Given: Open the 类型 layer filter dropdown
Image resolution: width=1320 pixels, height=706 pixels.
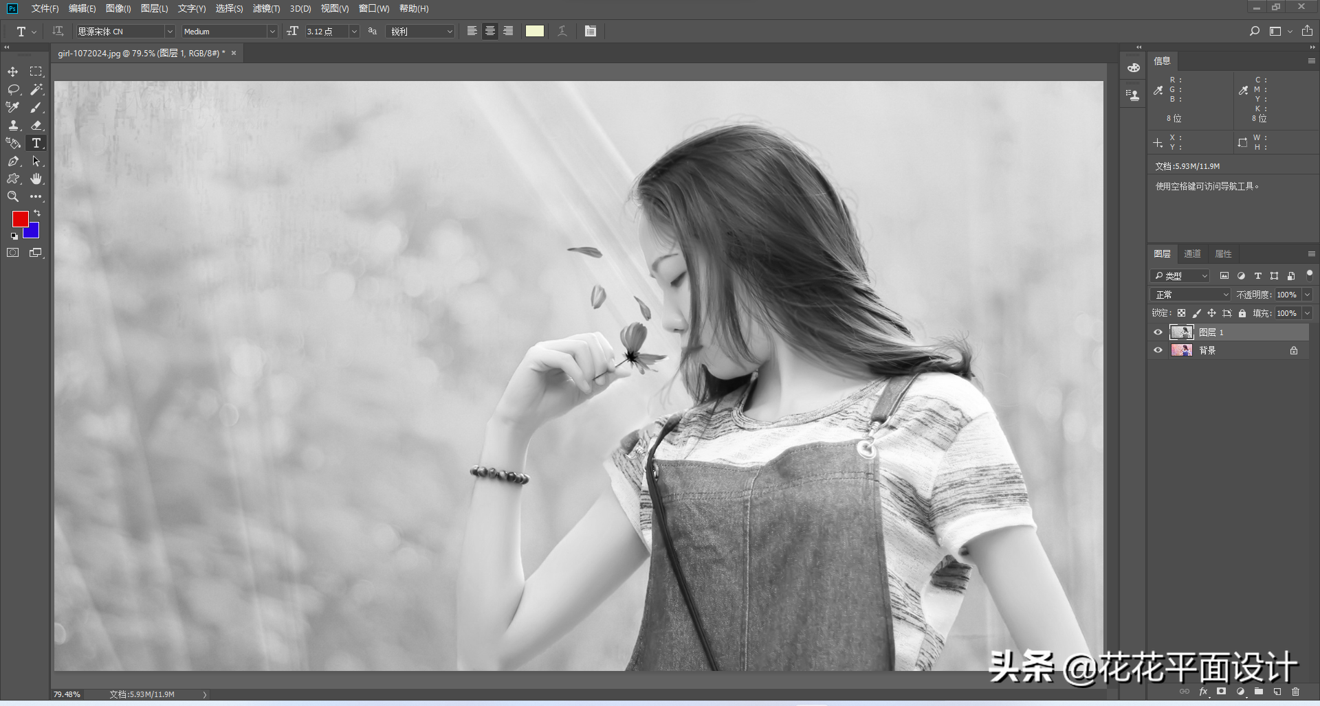Looking at the screenshot, I should 1180,275.
